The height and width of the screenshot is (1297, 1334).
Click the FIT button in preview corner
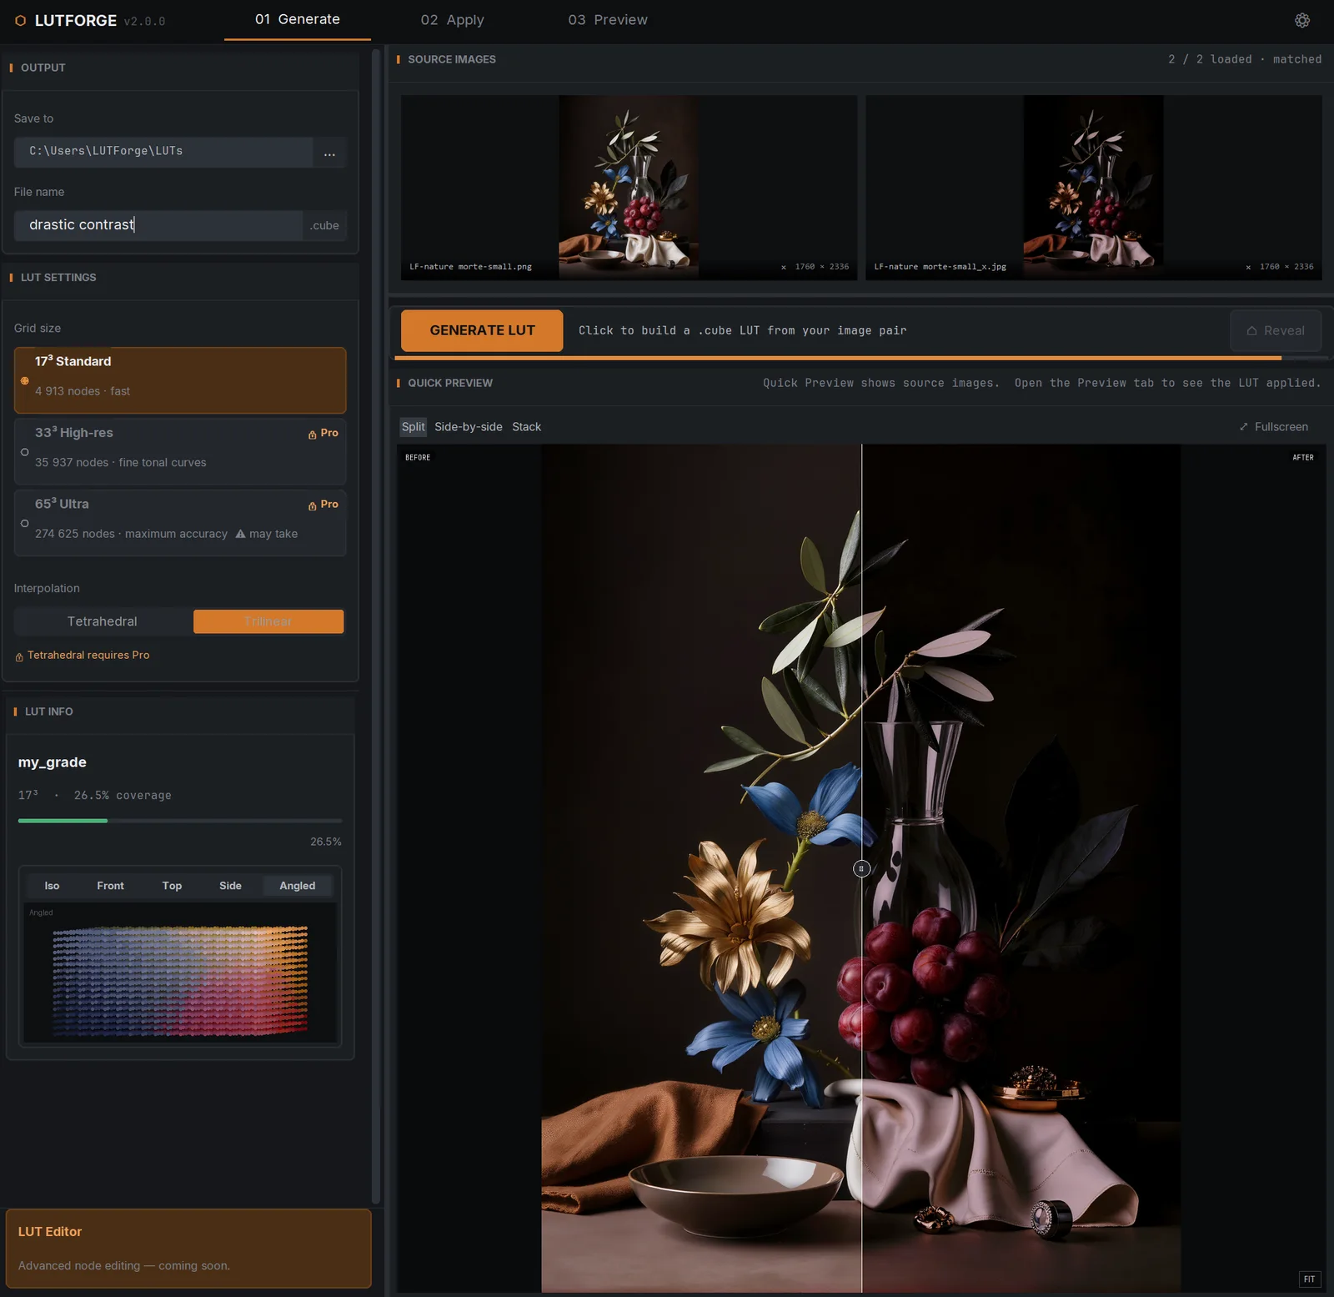pos(1310,1279)
